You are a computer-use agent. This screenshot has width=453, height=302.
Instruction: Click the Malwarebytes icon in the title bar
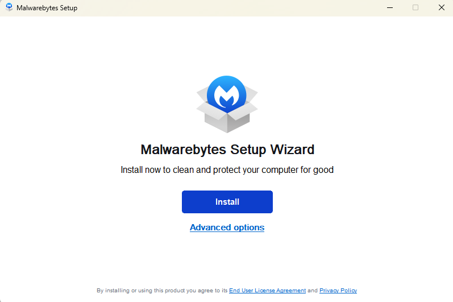[x=9, y=7]
